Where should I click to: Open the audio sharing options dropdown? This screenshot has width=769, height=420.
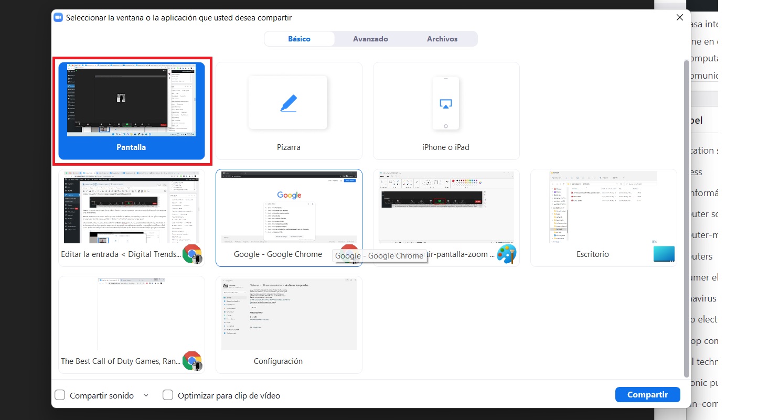[146, 395]
